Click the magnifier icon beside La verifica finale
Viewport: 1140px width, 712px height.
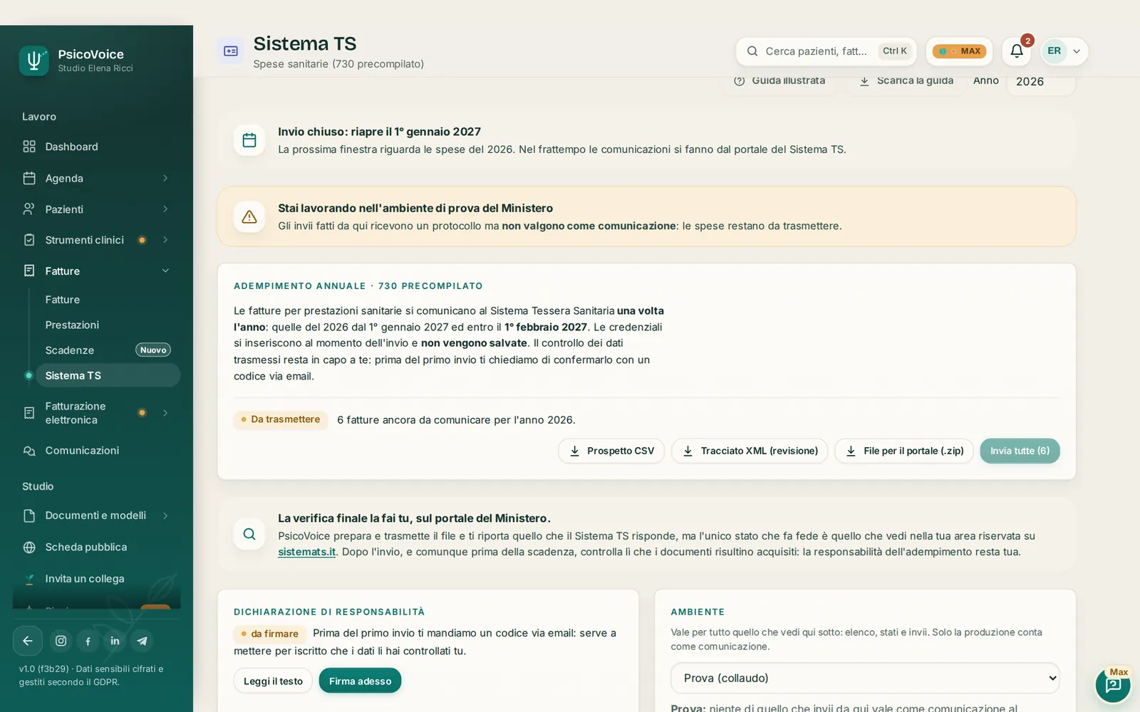249,534
